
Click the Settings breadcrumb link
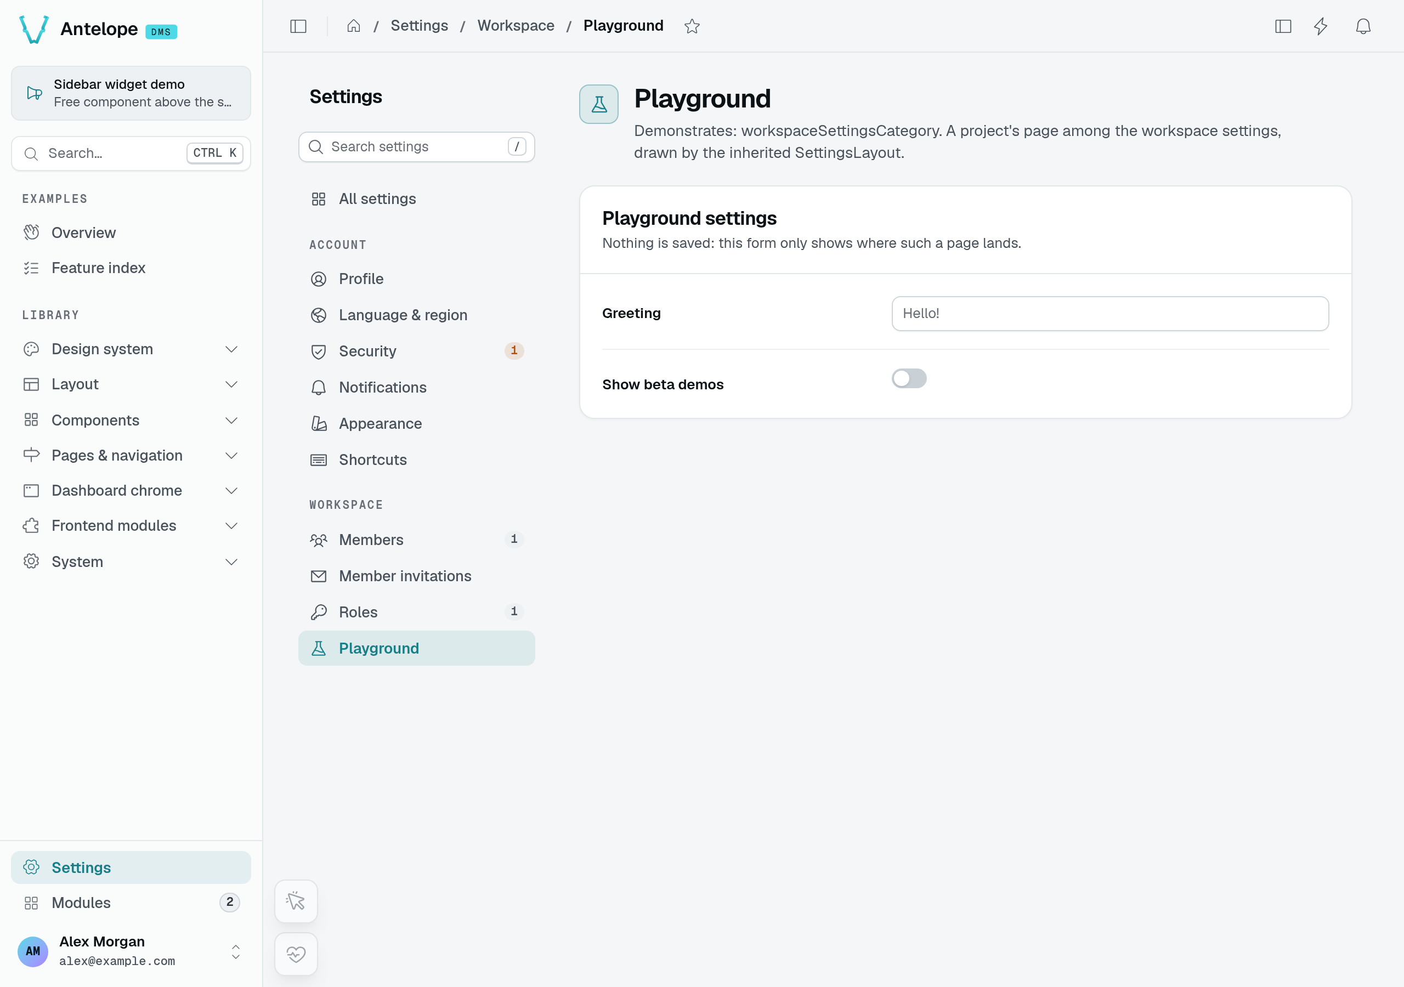click(419, 26)
